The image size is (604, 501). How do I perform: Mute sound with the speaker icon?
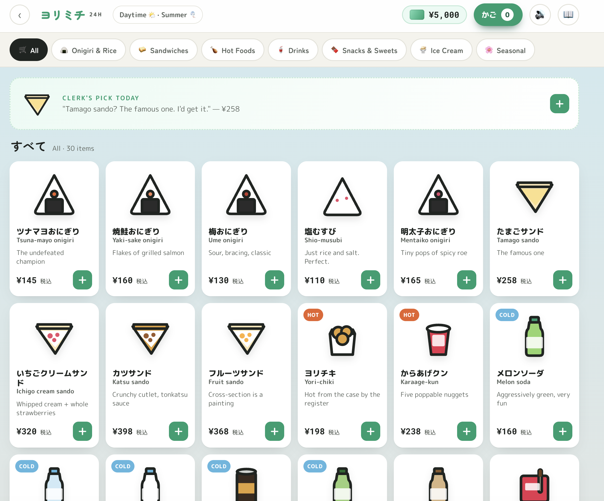pos(540,15)
